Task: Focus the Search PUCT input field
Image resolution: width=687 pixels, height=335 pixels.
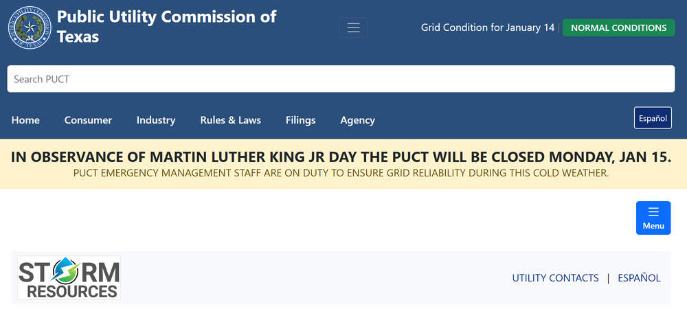Action: point(341,79)
